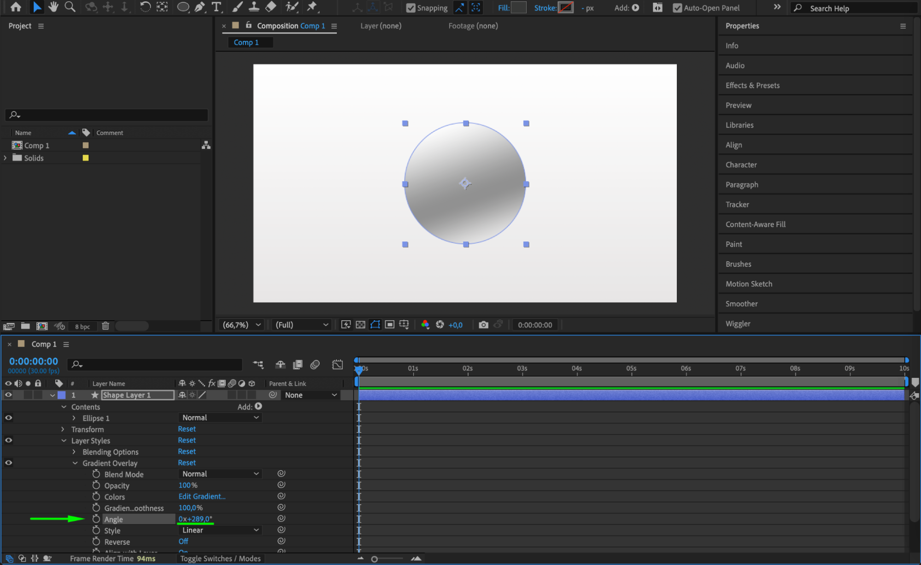Click the Fill color swatch
Image resolution: width=921 pixels, height=565 pixels.
518,8
